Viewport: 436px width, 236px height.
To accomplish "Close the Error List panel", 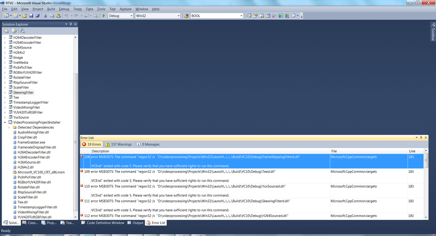I will pos(426,138).
